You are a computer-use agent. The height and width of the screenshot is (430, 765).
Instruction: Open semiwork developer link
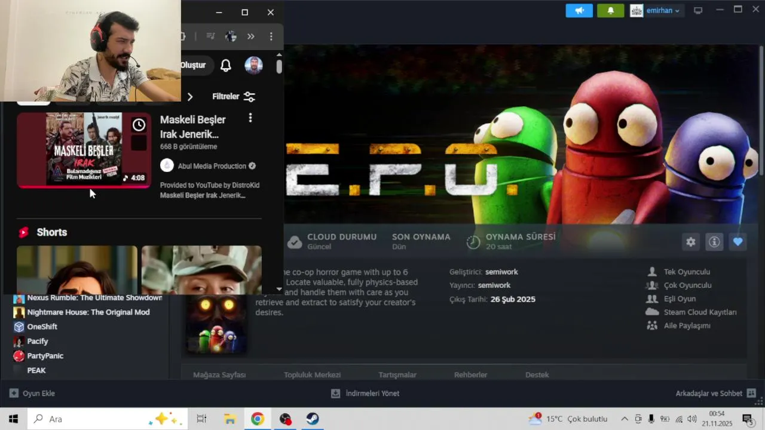(501, 272)
